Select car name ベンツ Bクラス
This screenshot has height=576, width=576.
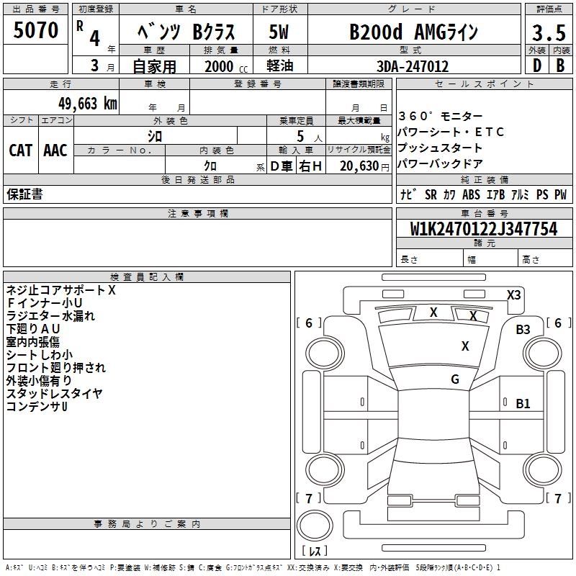(186, 32)
